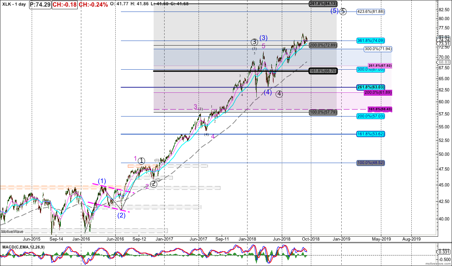Click the blue (2) wave label

pyautogui.click(x=122, y=216)
